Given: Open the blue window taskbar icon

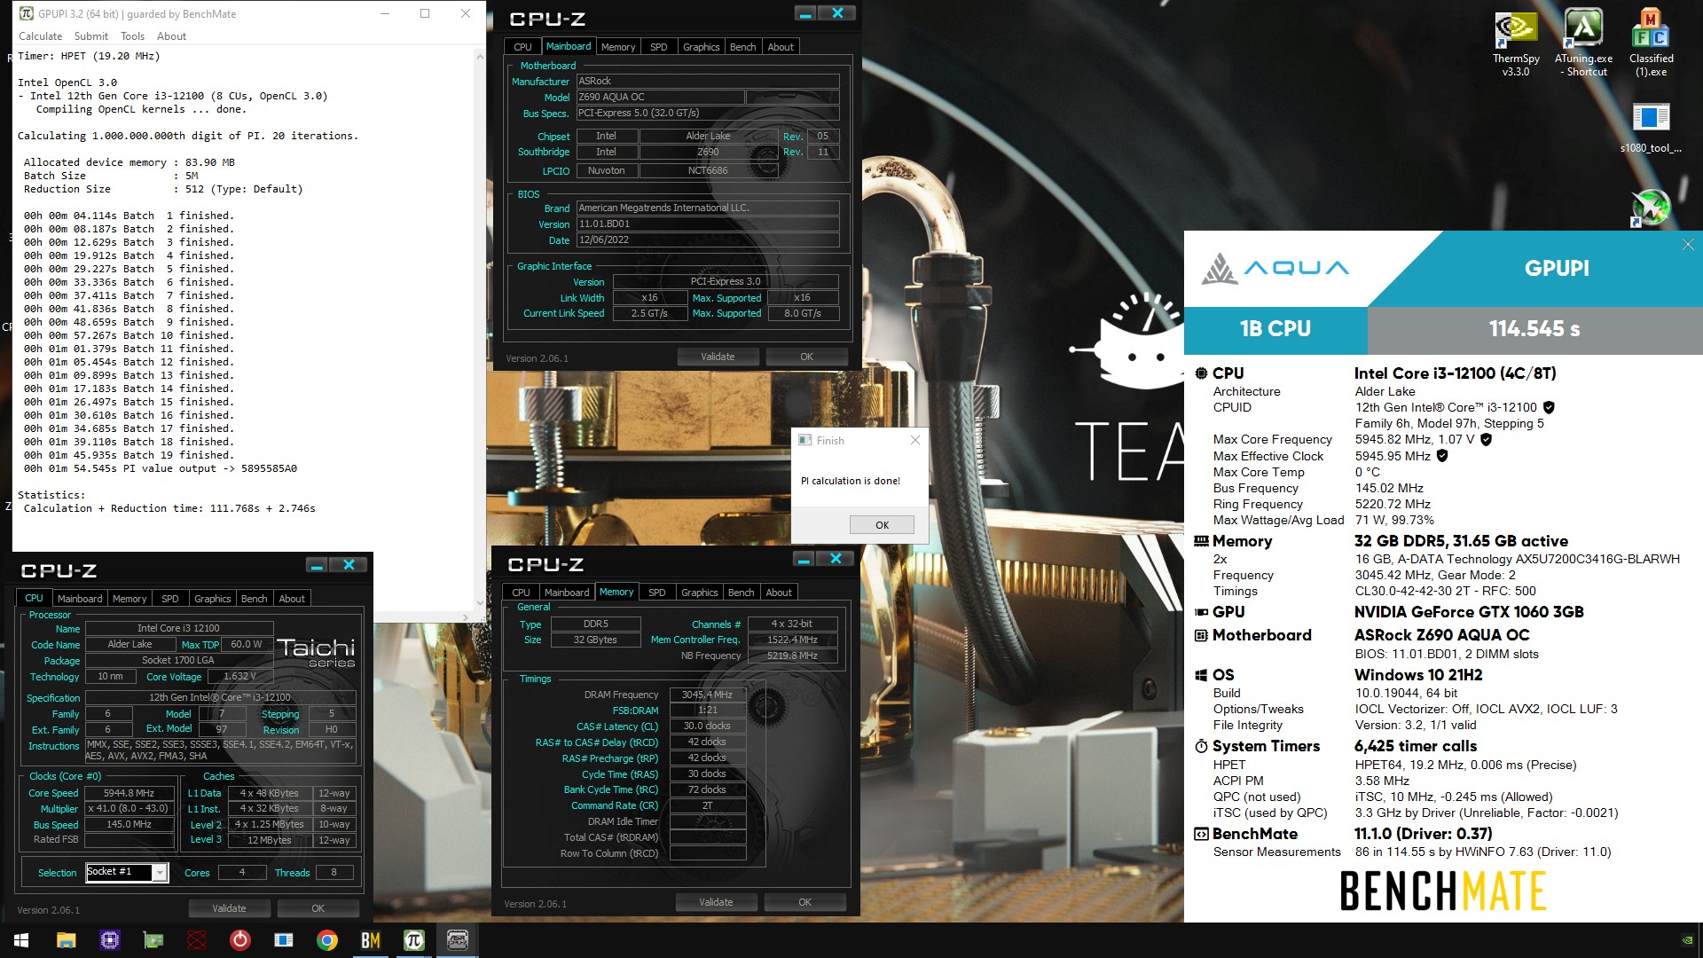Looking at the screenshot, I should tap(284, 940).
